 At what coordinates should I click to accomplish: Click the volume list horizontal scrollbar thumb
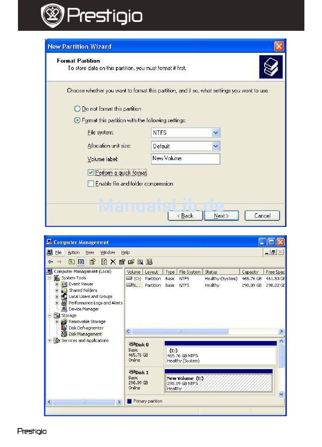tap(180, 331)
